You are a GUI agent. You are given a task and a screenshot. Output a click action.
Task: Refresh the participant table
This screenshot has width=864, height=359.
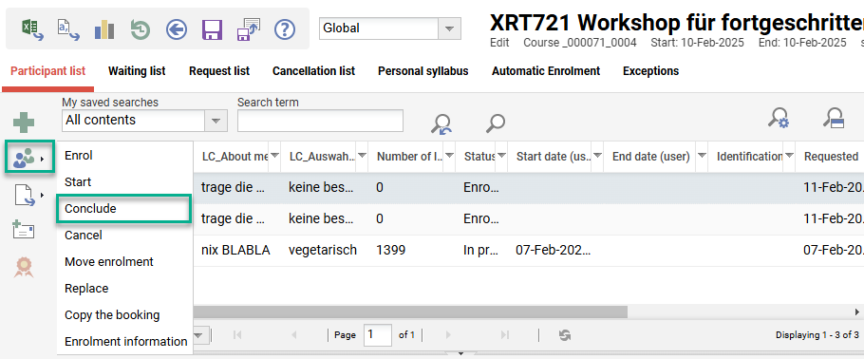564,334
